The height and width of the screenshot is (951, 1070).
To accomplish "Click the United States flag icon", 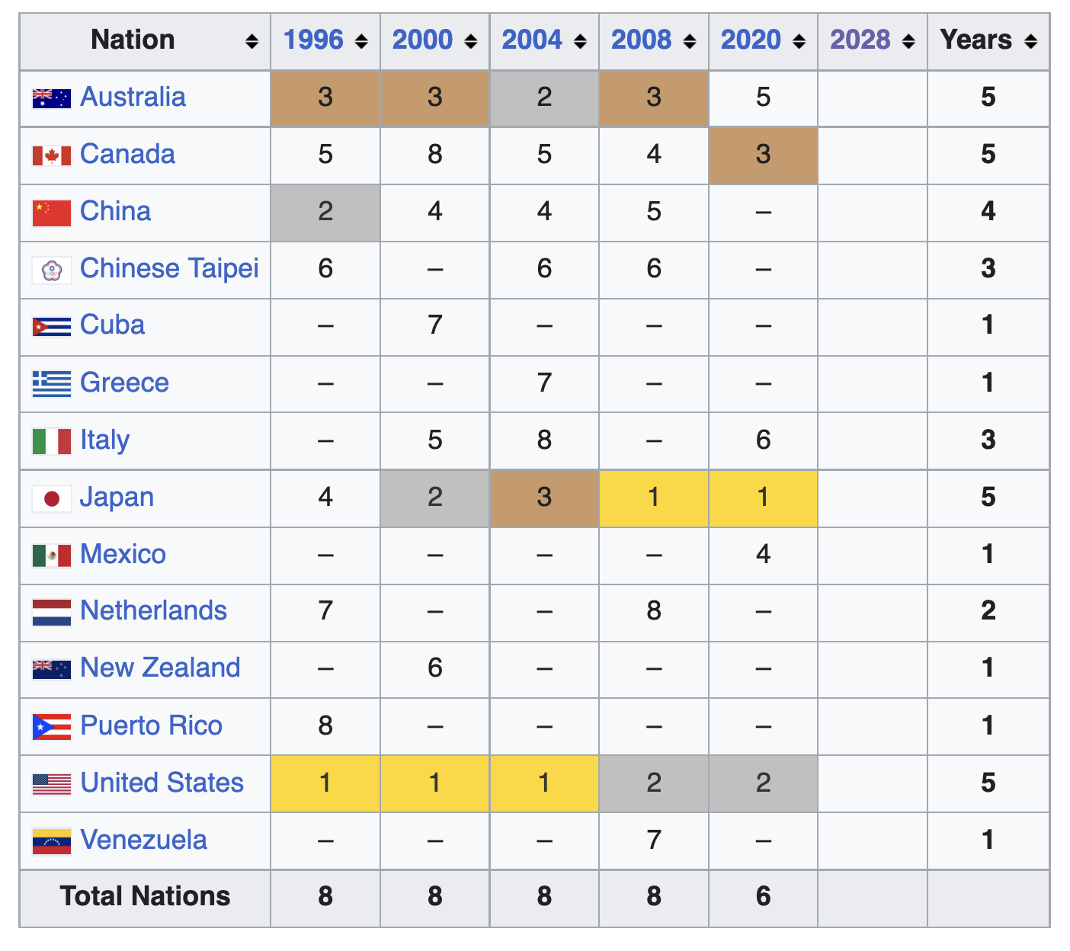I will [52, 784].
